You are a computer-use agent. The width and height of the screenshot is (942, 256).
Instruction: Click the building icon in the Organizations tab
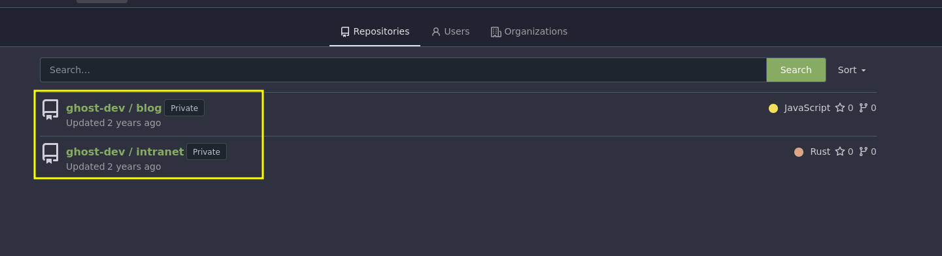(x=496, y=31)
